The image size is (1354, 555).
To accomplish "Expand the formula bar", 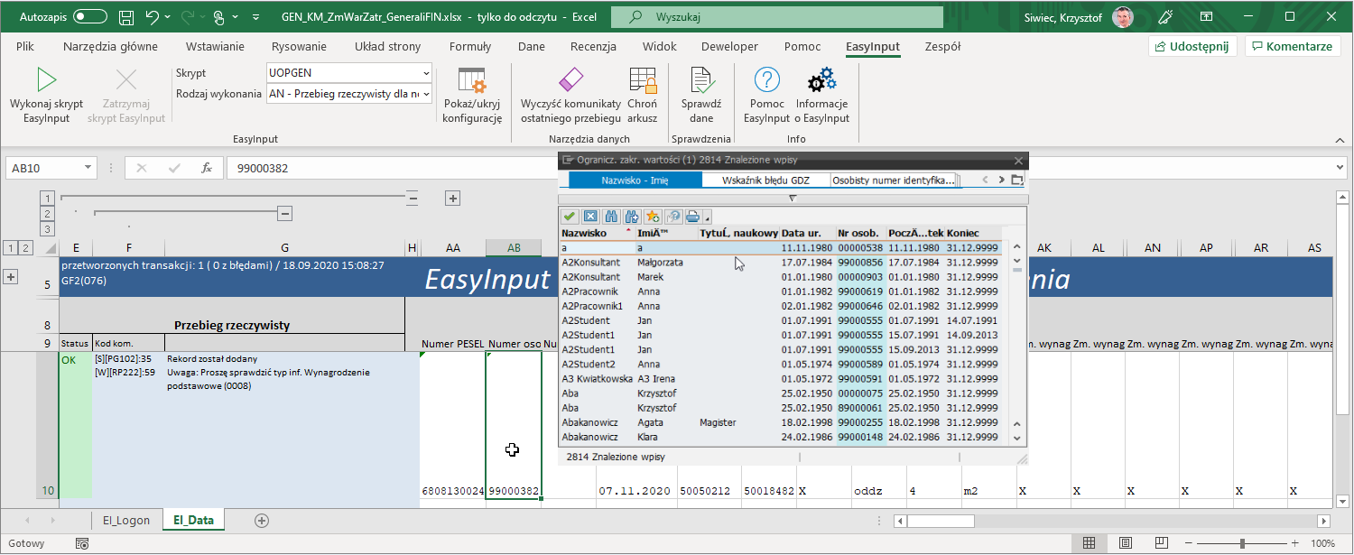I will [x=1340, y=168].
